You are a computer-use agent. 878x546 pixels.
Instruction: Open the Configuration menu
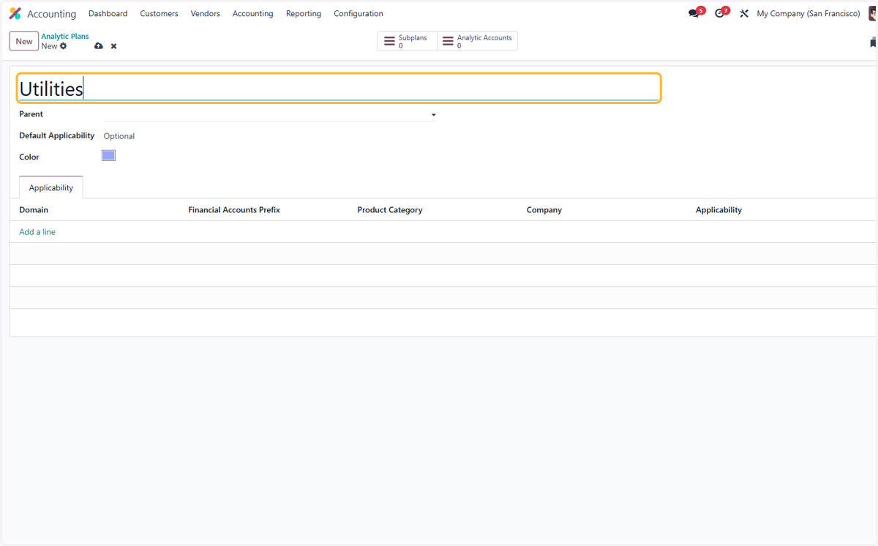point(359,14)
